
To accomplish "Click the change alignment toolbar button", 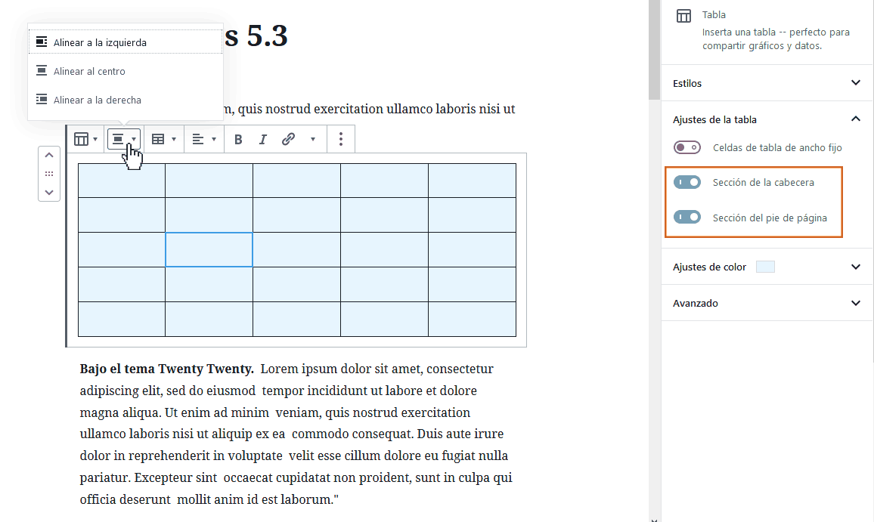I will click(123, 140).
